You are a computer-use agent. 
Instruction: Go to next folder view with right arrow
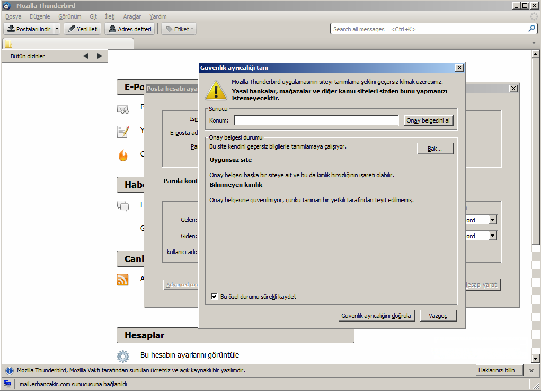point(100,56)
